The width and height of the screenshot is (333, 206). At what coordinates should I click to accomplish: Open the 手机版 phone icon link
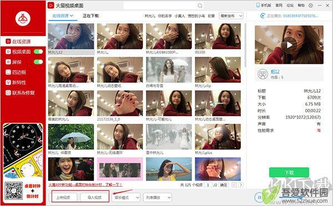(x=258, y=6)
